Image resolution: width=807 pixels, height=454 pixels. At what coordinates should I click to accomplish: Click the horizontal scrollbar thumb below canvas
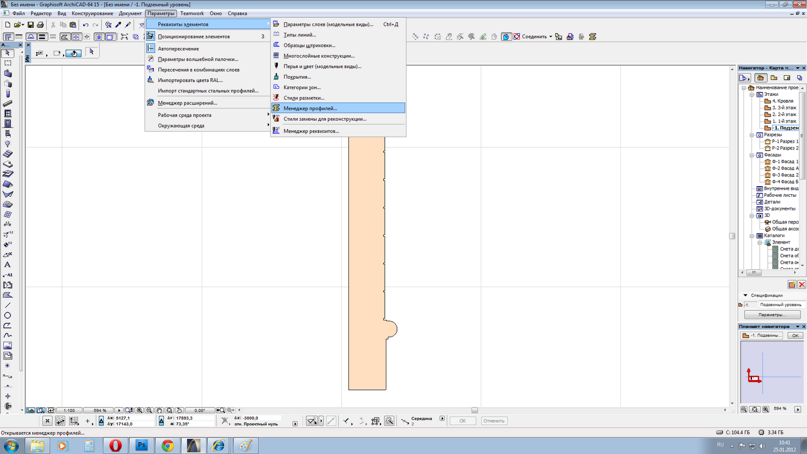[x=475, y=410]
